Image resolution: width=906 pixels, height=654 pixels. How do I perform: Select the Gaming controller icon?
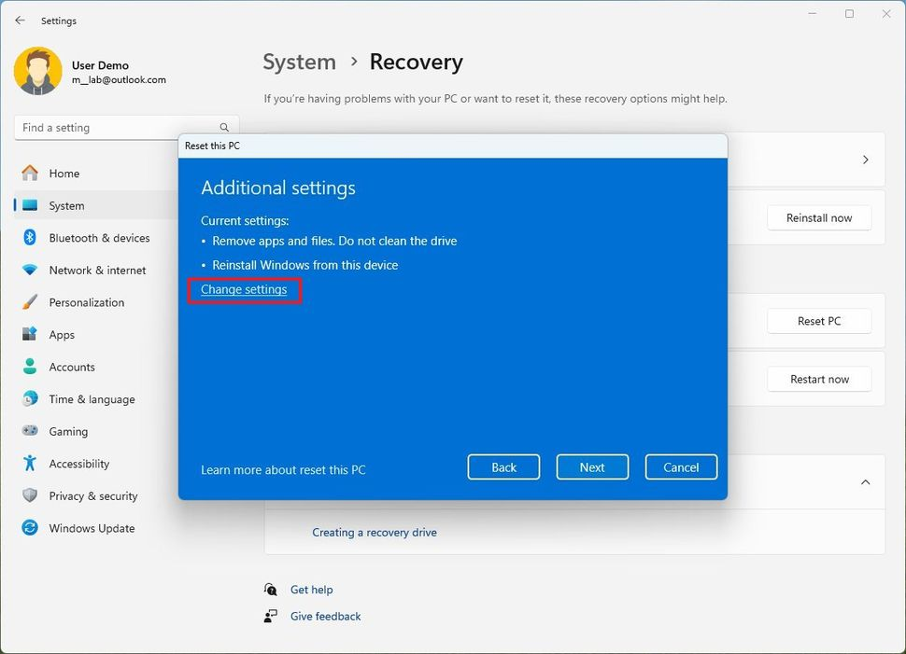click(30, 431)
